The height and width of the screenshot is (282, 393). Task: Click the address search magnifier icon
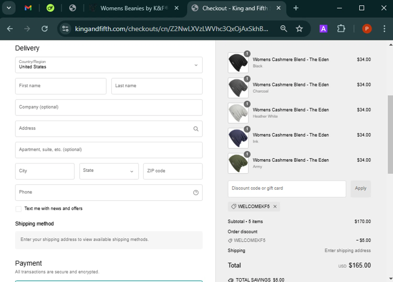[196, 129]
